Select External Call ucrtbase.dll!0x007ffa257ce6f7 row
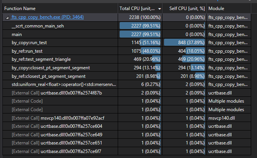257x158 pixels. click(127, 151)
